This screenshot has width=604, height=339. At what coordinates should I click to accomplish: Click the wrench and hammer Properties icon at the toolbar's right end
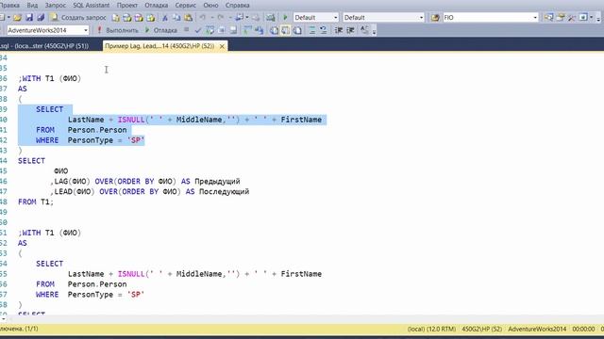coord(572,17)
